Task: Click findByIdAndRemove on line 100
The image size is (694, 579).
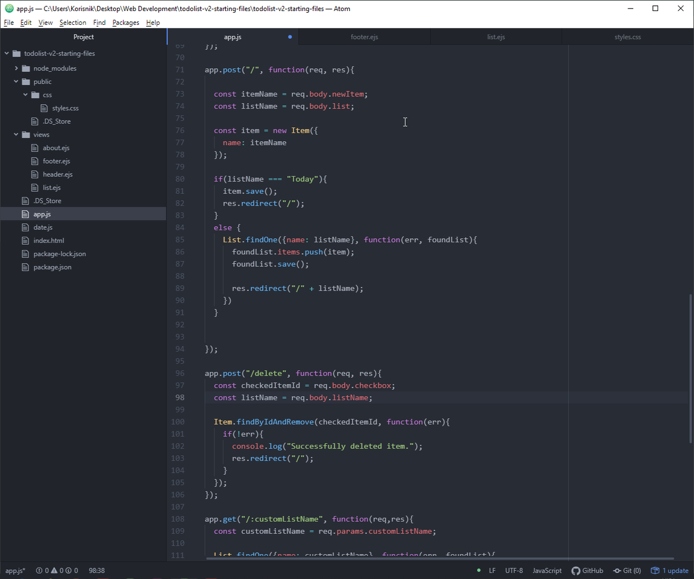Action: pyautogui.click(x=275, y=422)
